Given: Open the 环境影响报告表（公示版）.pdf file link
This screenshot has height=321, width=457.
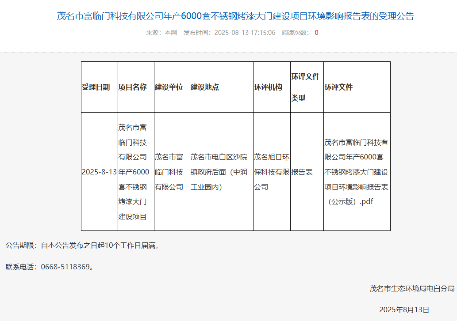Looking at the screenshot, I should pyautogui.click(x=356, y=172).
